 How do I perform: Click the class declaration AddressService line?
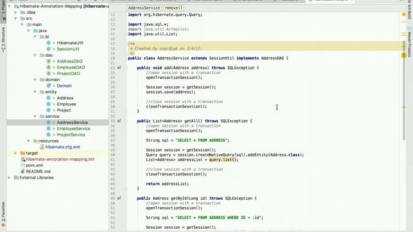(208, 58)
